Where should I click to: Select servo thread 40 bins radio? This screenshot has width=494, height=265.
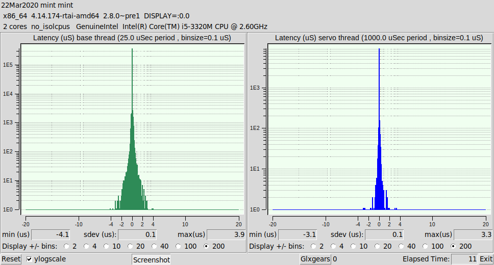401,247
